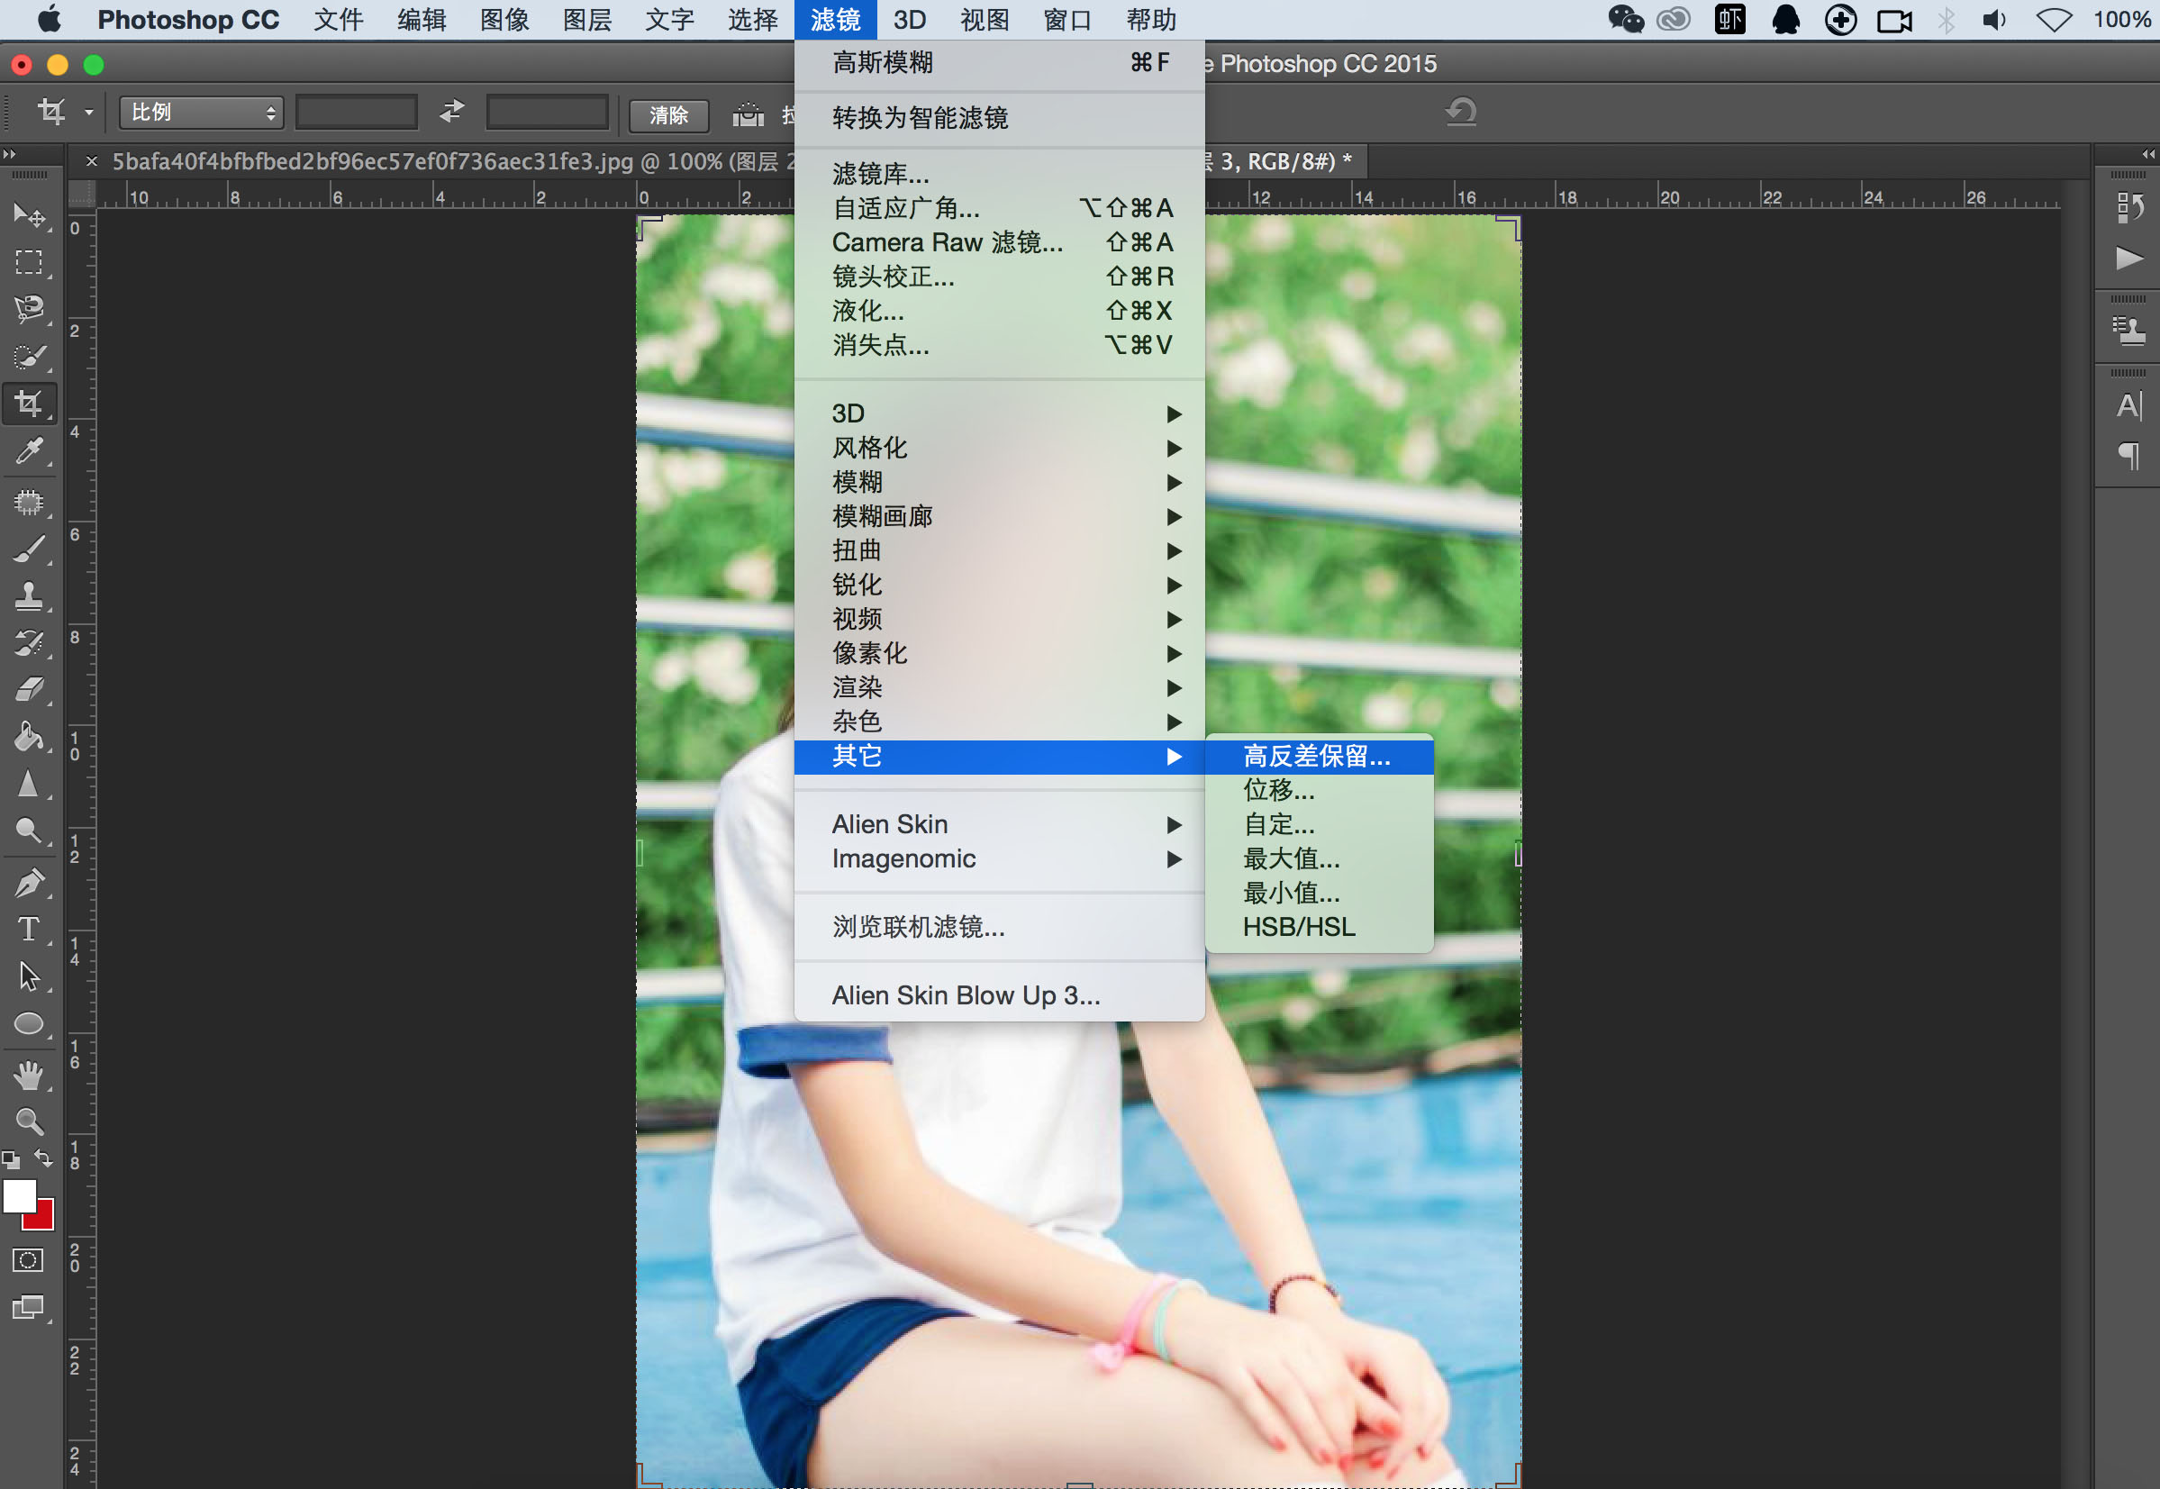
Task: Select the Dodge tool
Action: 29,830
